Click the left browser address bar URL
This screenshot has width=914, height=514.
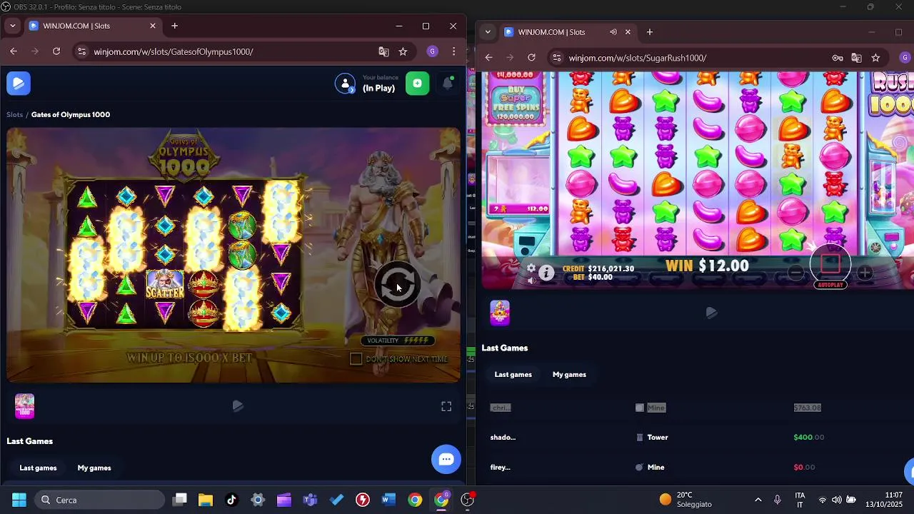tap(174, 51)
